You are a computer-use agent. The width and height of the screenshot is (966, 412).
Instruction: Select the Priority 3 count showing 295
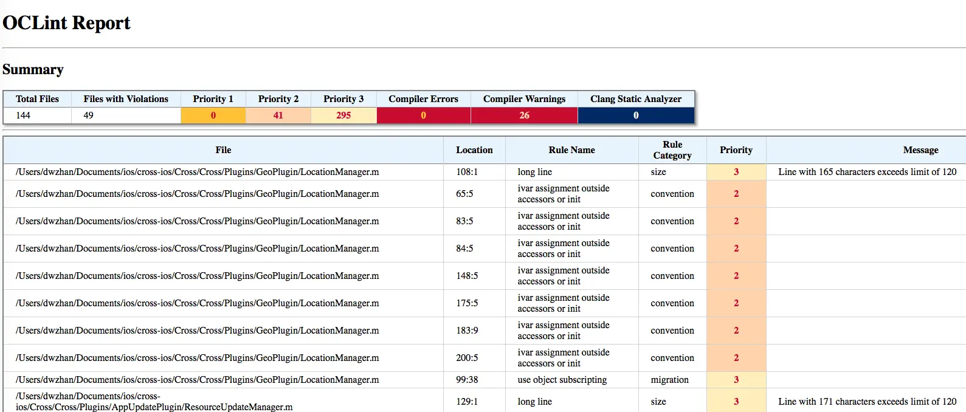point(343,115)
